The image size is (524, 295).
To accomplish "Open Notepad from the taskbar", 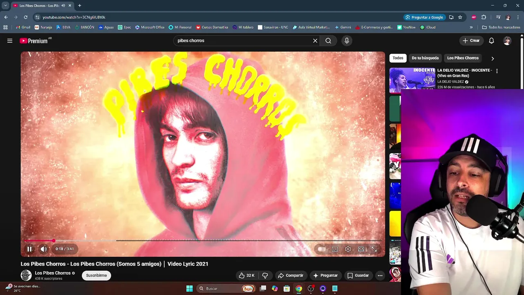I will (335, 288).
